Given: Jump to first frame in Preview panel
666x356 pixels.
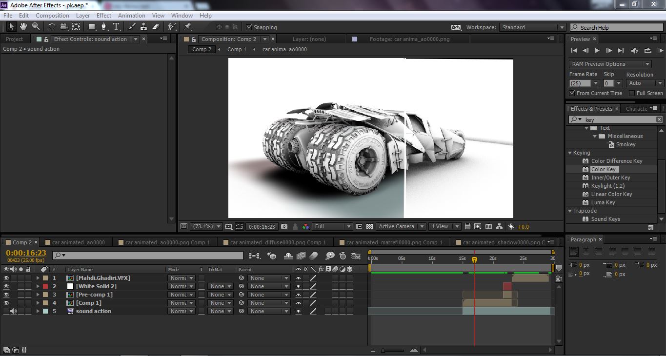Looking at the screenshot, I should (574, 50).
